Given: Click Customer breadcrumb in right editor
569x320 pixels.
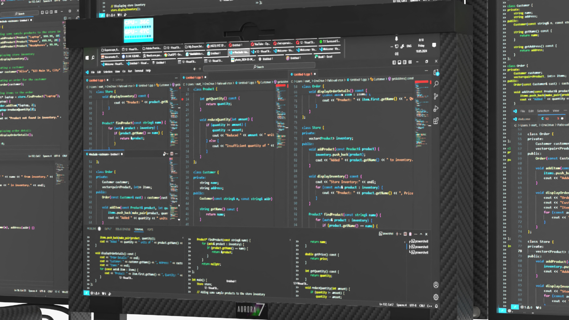Looking at the screenshot, I should 379,79.
